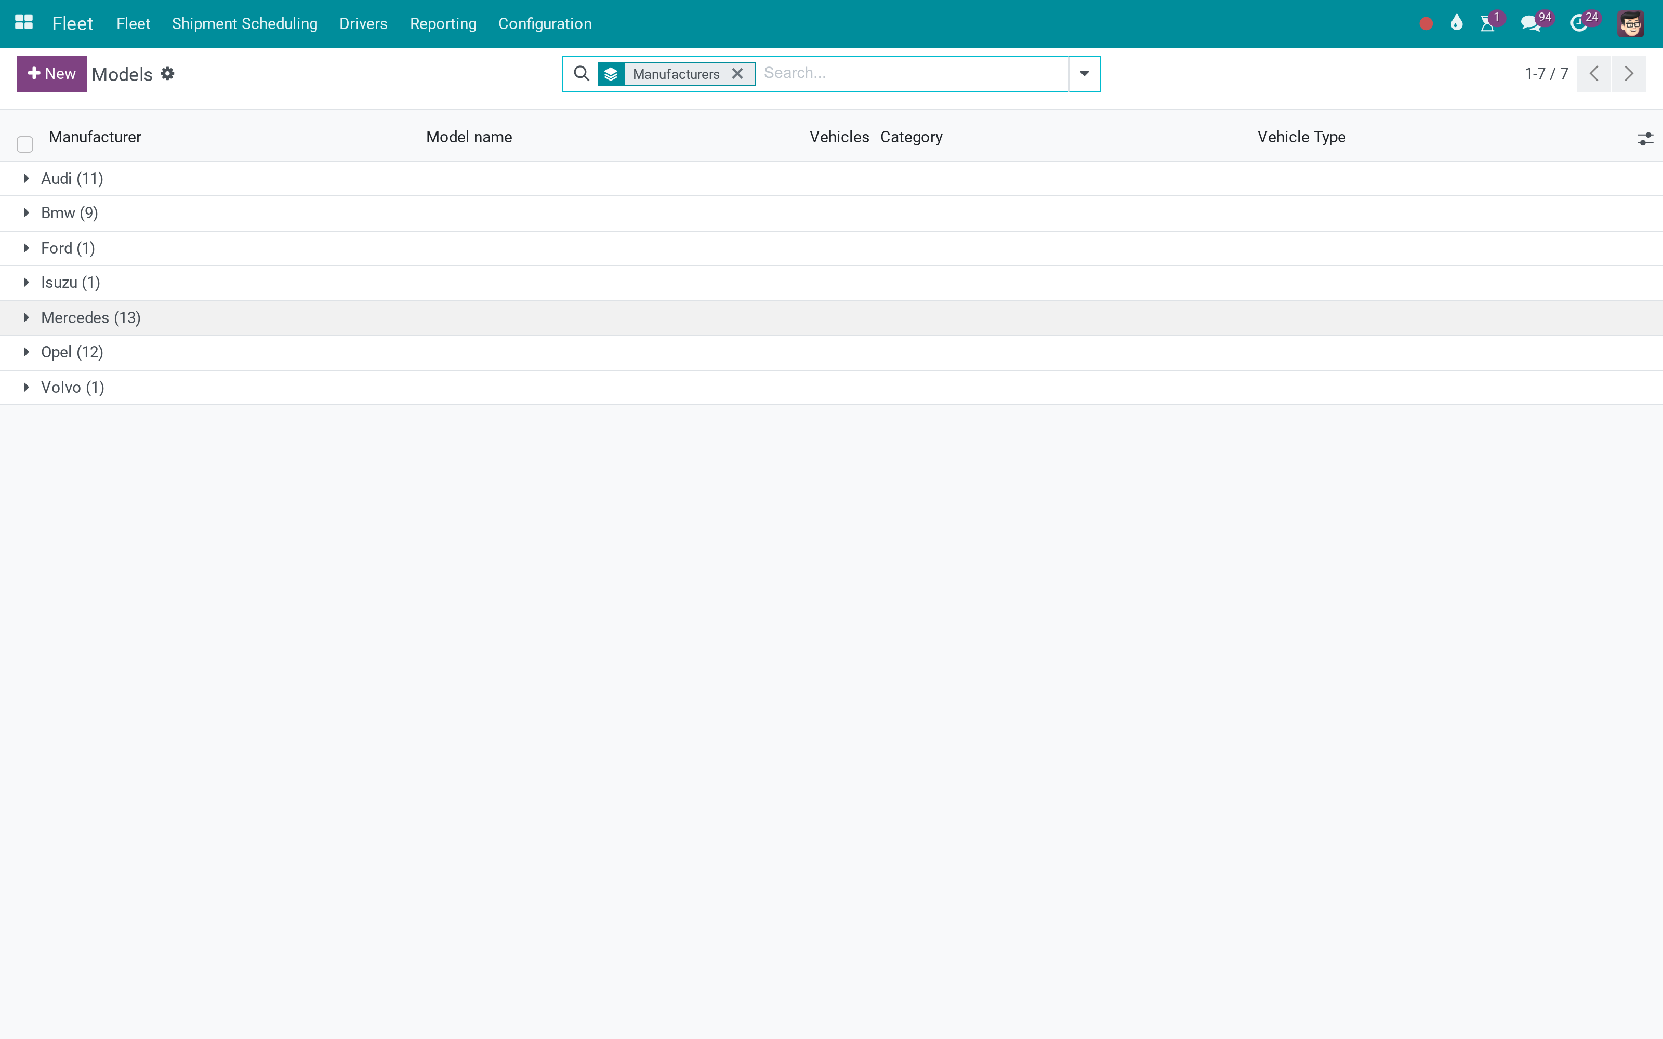Sort by Model name column header
Viewport: 1663px width, 1039px height.
click(x=469, y=137)
